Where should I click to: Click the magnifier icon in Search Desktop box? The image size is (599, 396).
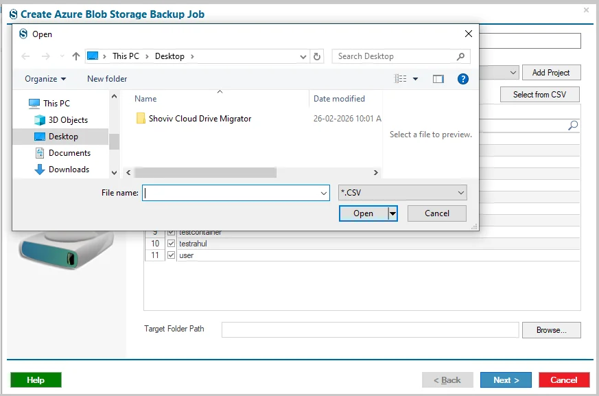click(x=460, y=56)
